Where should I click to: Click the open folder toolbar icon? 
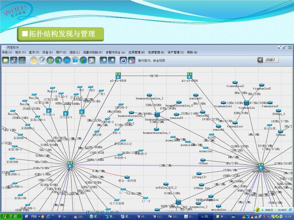6,60
